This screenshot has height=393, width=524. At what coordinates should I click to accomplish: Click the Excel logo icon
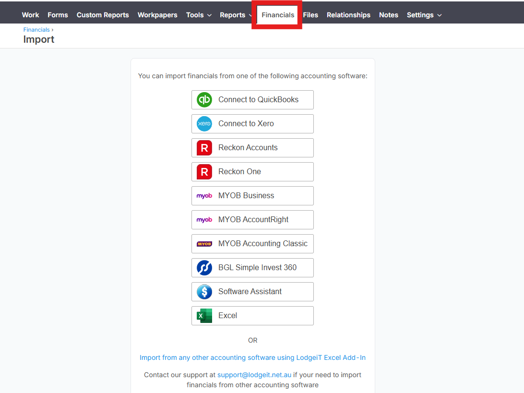(x=204, y=316)
